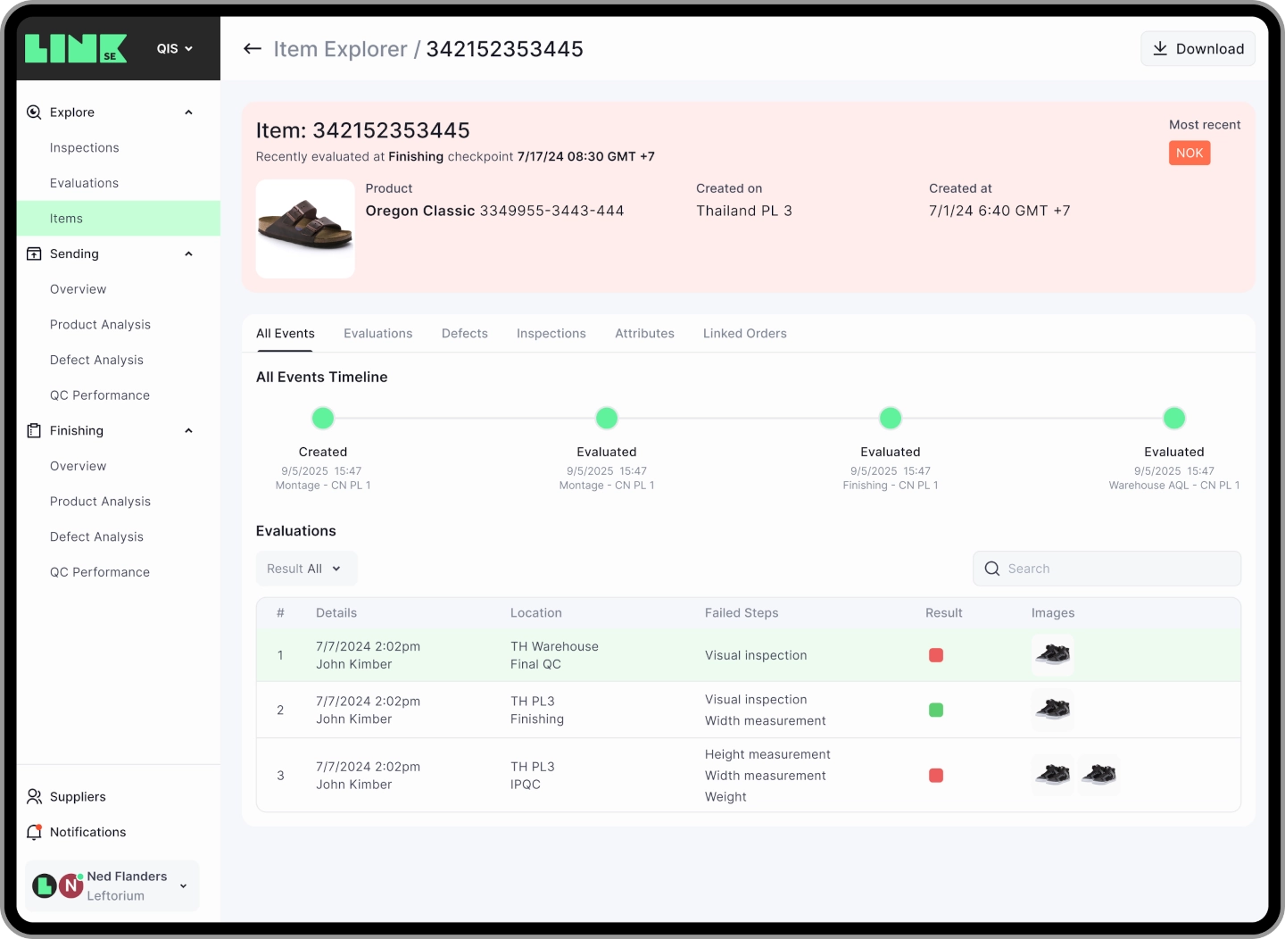Screen dimensions: 1285x939
Task: Collapse the Explore sidebar section
Action: coord(188,112)
